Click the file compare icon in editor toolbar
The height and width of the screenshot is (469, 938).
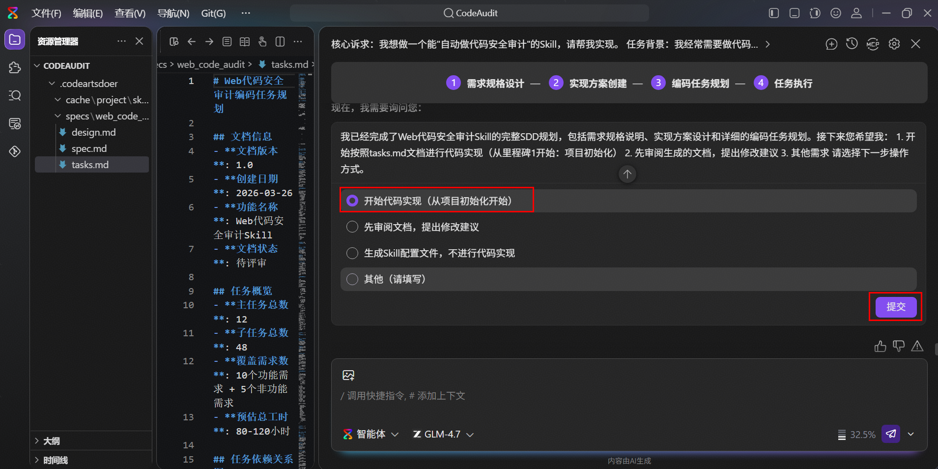(174, 42)
